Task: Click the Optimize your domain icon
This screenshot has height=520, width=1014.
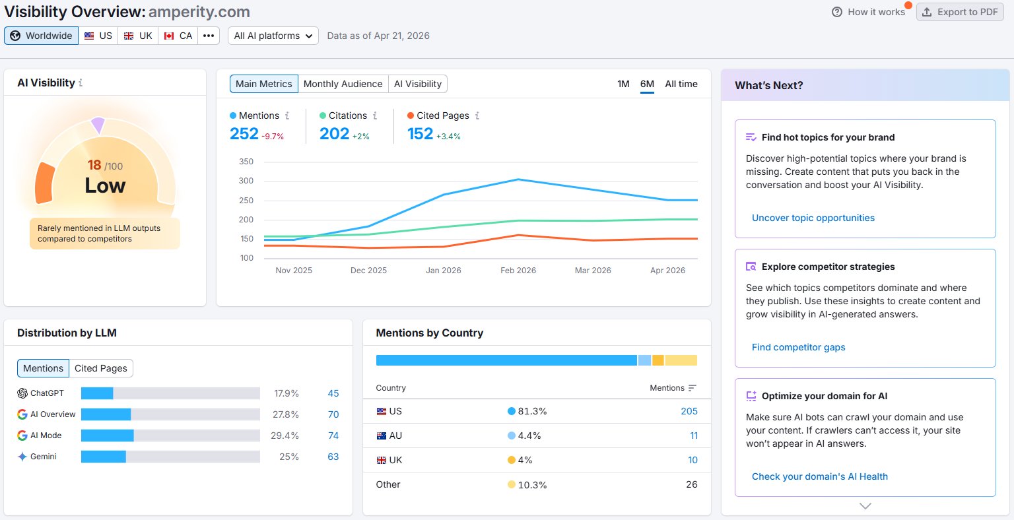Action: pyautogui.click(x=751, y=396)
